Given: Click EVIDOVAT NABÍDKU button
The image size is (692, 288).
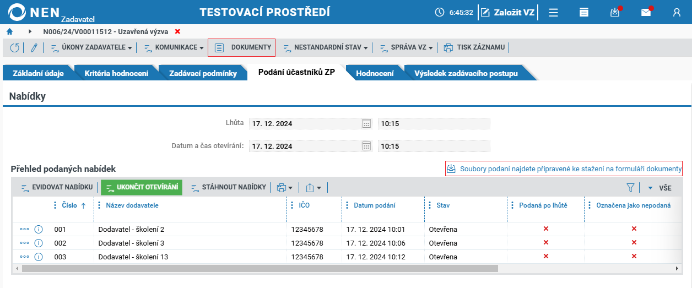Looking at the screenshot, I should point(57,188).
